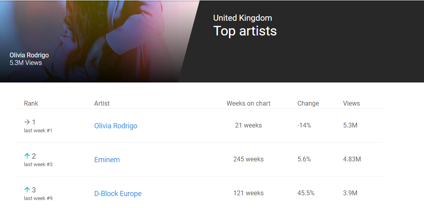Click the Top artists heading
This screenshot has height=208, width=424.
245,31
